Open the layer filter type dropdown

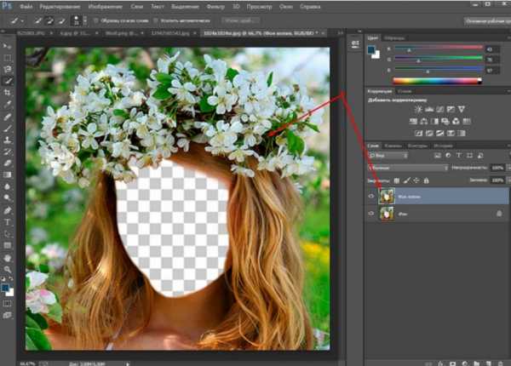[x=388, y=157]
